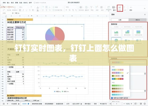Toggle underline formatting

(27, 10)
